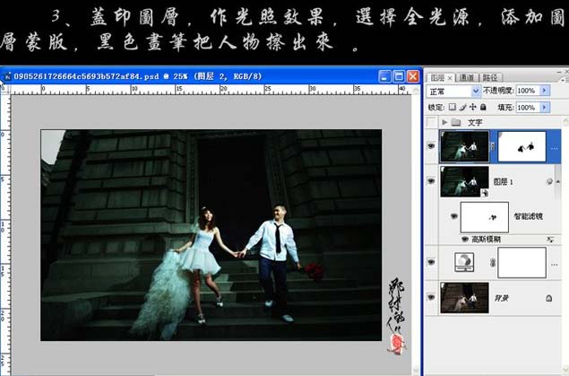Expand the 文字 layer group

click(444, 122)
